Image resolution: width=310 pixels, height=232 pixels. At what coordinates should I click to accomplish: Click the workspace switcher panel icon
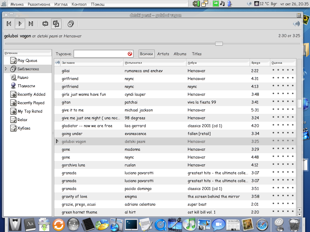[205, 4]
